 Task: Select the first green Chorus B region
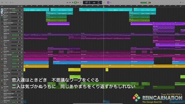(56, 17)
